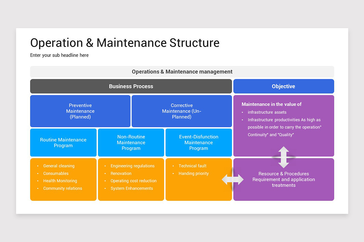364x242 pixels.
Task: Click the System Enhancements list entry
Action: point(132,188)
